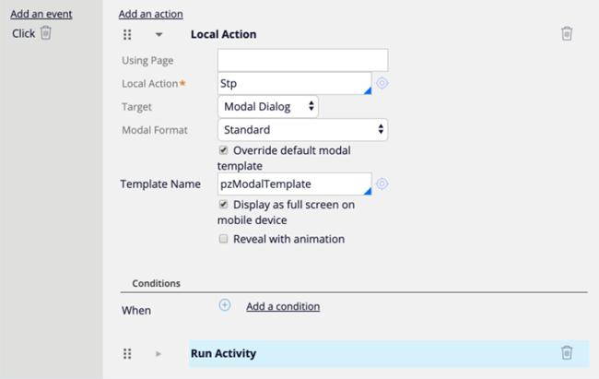Click the Local Action drag handle
The width and height of the screenshot is (599, 379).
pyautogui.click(x=127, y=34)
